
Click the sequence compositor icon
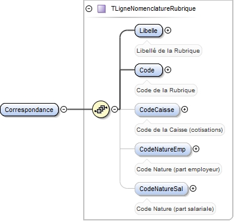pos(101,109)
